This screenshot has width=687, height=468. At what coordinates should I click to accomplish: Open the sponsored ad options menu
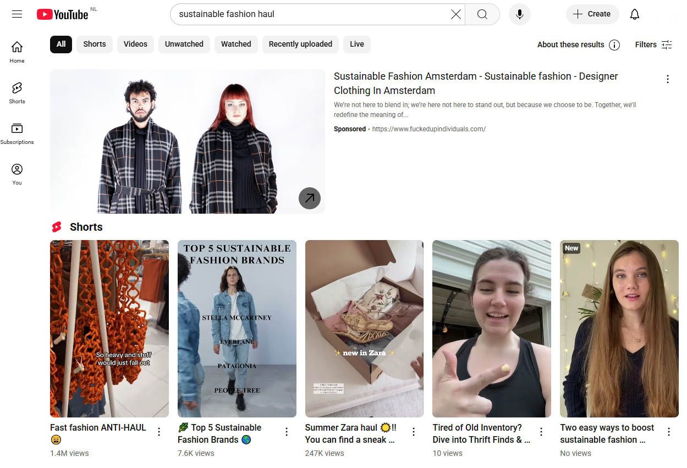click(668, 79)
